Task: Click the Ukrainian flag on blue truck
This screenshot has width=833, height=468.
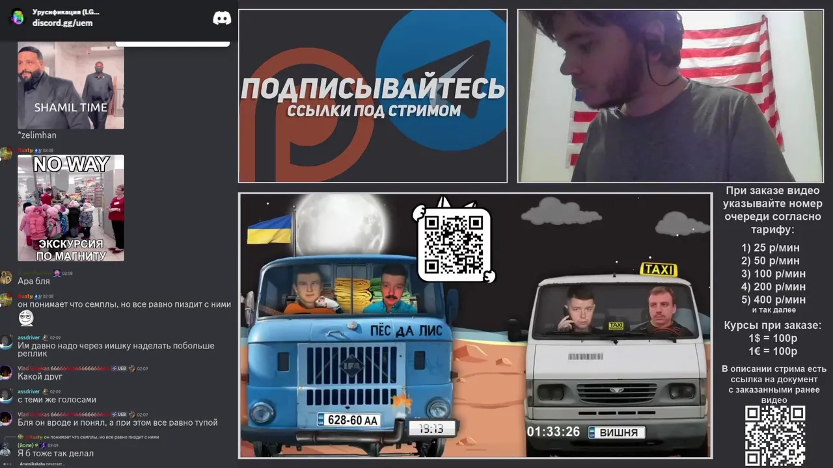Action: pos(269,229)
